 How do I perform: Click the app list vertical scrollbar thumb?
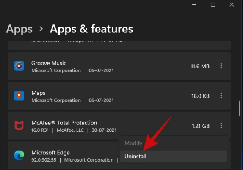(240, 108)
